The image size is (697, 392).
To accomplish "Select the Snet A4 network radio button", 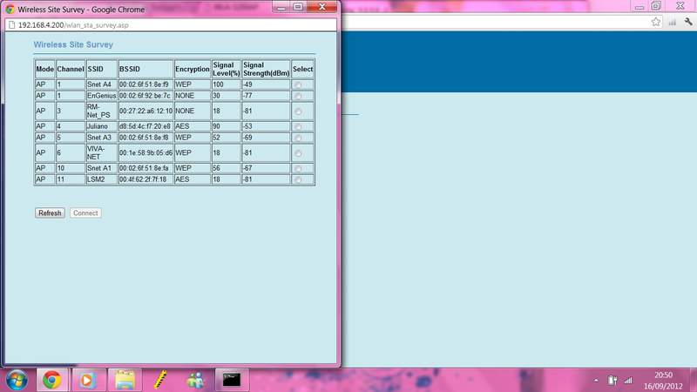I will coord(298,84).
